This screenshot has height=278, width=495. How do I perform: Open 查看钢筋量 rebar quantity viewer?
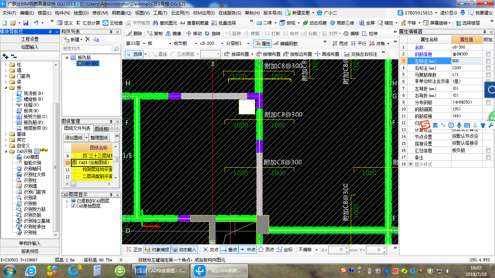point(194,23)
